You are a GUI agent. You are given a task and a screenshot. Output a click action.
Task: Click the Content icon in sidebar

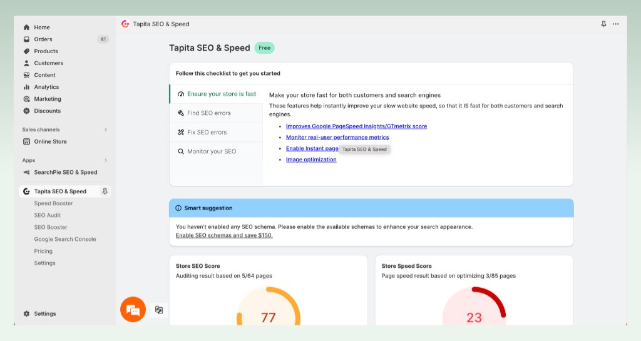pyautogui.click(x=26, y=75)
